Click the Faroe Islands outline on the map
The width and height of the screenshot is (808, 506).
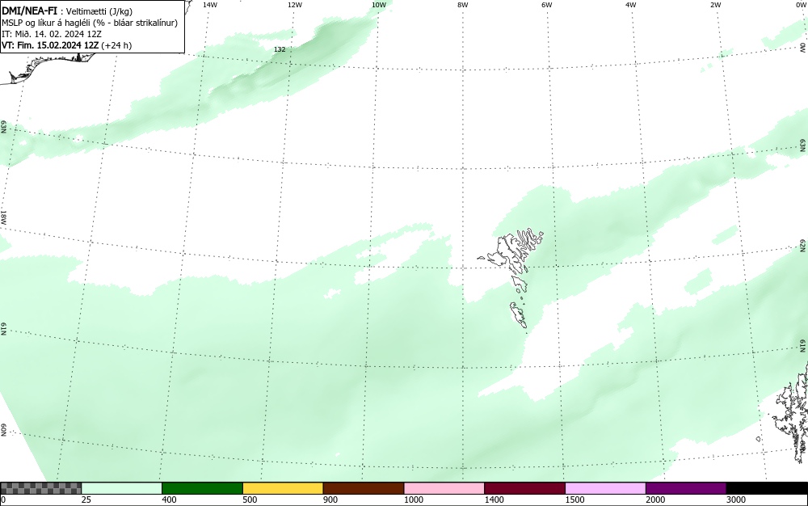pos(511,278)
